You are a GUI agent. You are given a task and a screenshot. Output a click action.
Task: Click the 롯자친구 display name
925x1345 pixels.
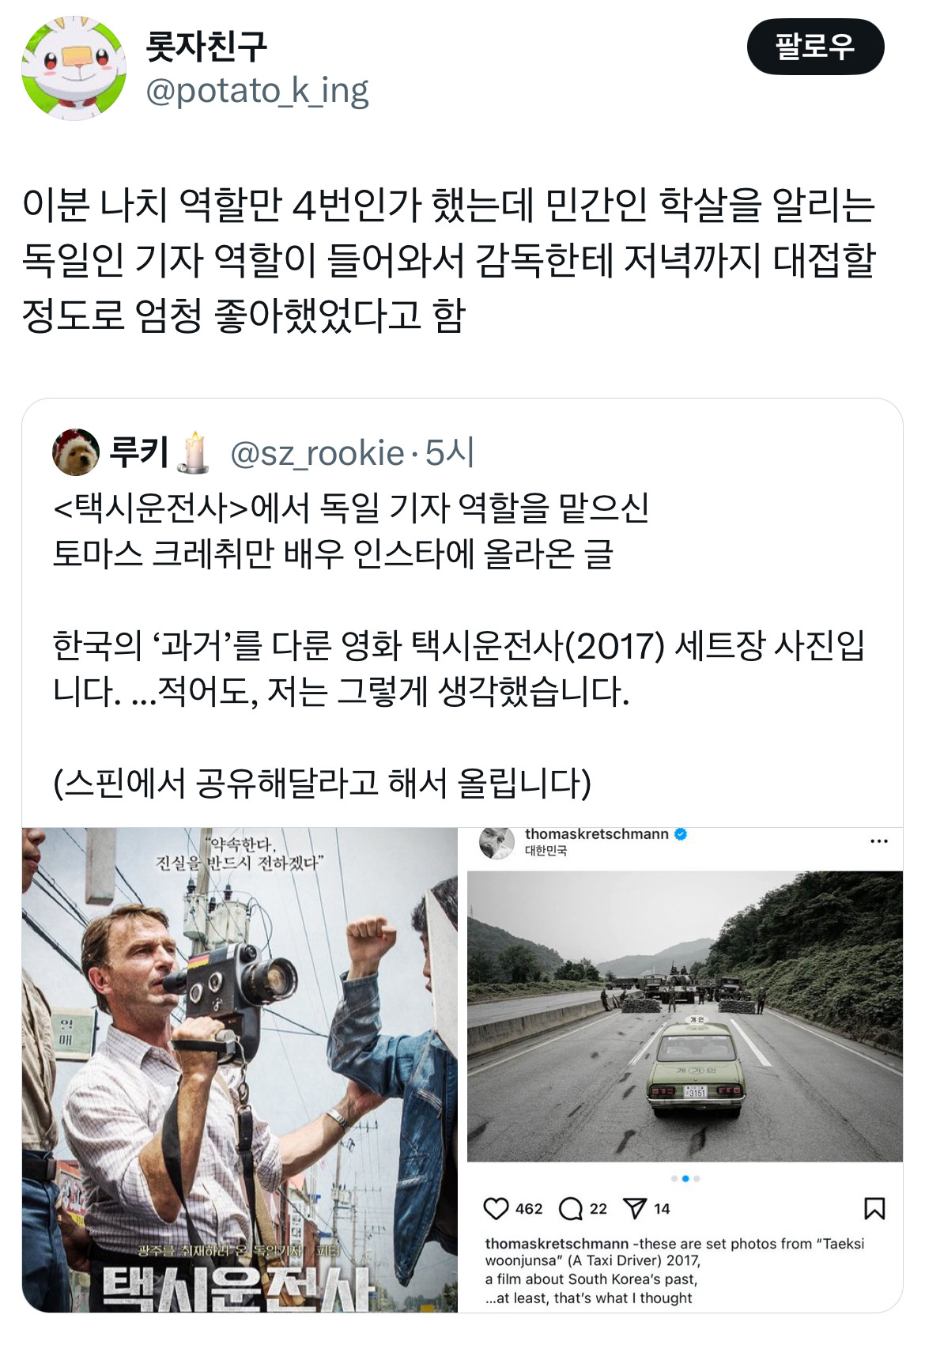pyautogui.click(x=206, y=46)
